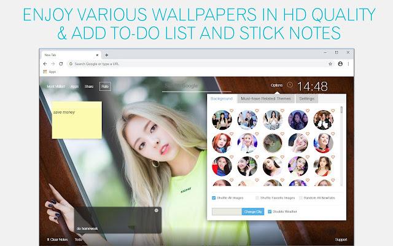
Task: Choose the group in black-and-white outfits thumbnail
Action: (x=324, y=120)
